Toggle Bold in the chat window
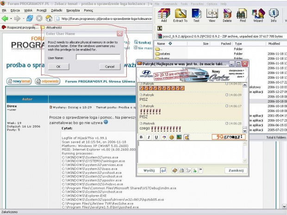 [141, 137]
